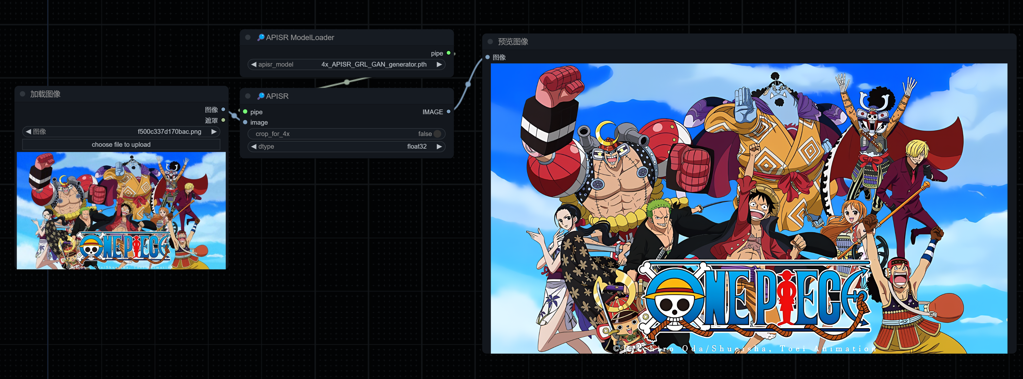Screen dimensions: 1023x379
Task: Click the pipe output socket on ModelLoader
Action: point(448,53)
